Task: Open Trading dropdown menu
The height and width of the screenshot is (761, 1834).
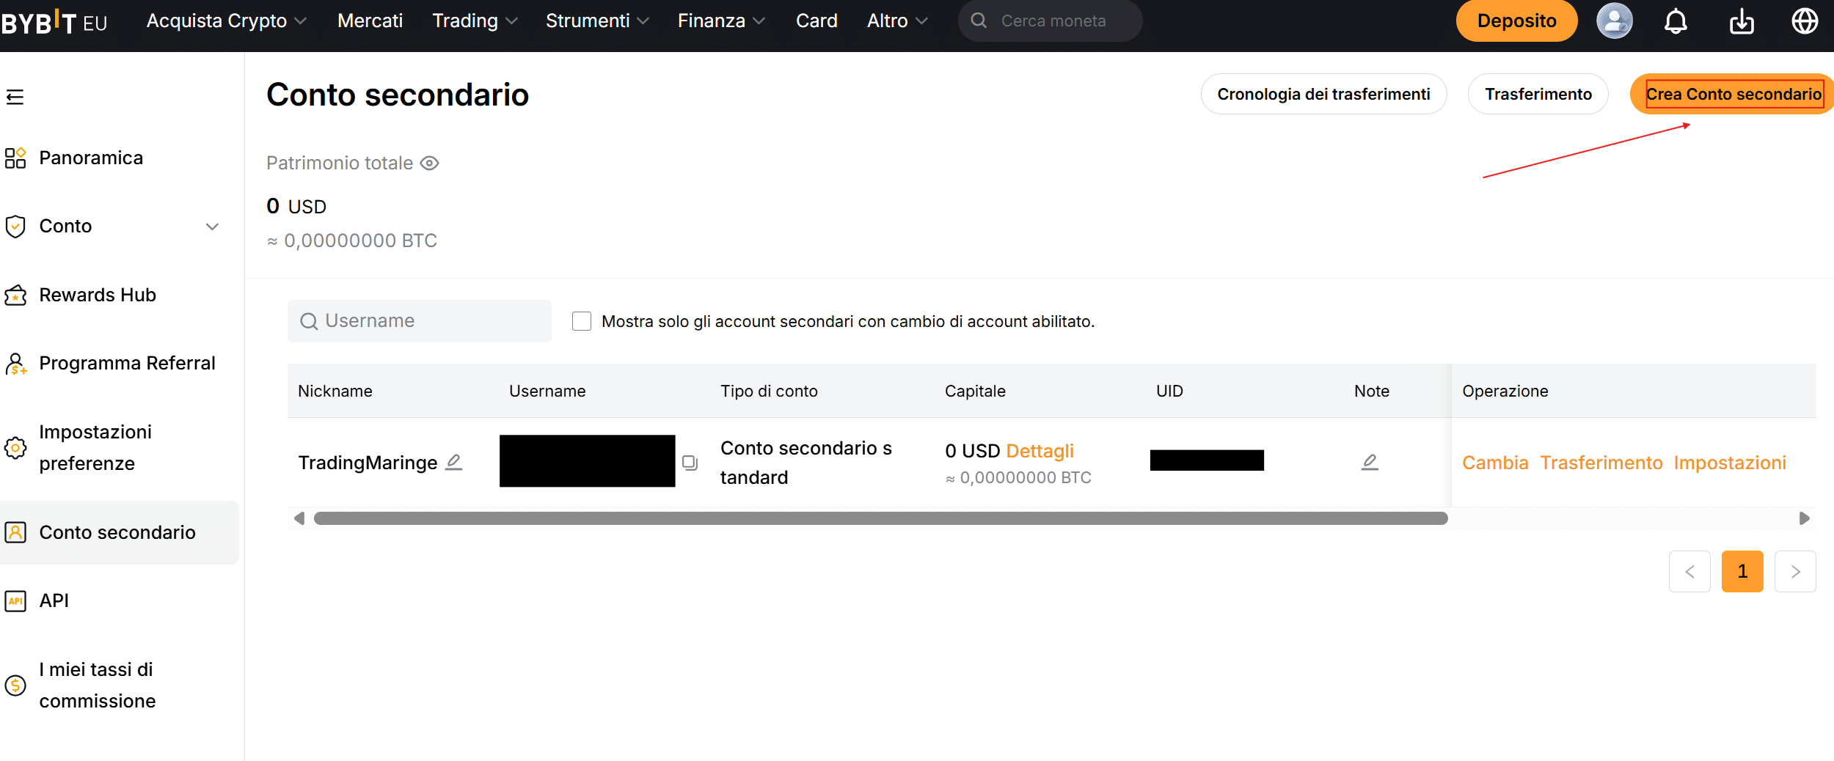Action: click(475, 21)
